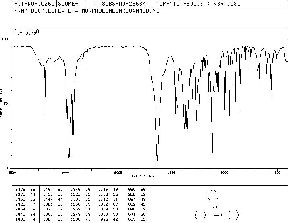This screenshot has height=223, width=288.
Task: Select peak table entry 2975
Action: (x=20, y=194)
